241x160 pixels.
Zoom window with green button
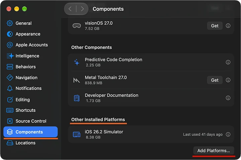point(24,9)
